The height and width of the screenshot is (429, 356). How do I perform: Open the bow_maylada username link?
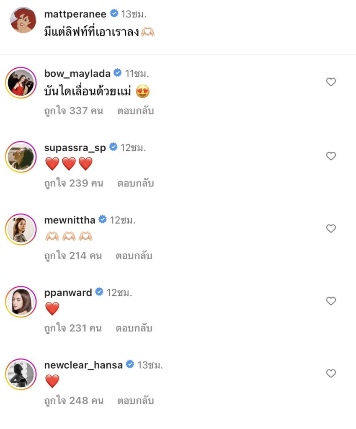(x=77, y=73)
